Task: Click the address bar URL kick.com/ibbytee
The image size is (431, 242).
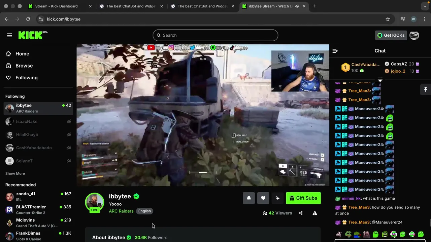Action: pos(64,19)
